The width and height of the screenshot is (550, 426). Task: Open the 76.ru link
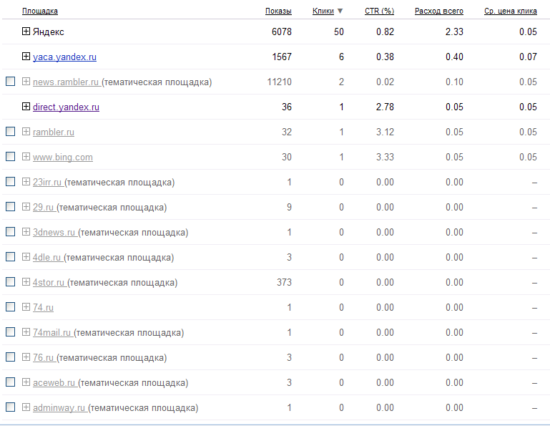tap(43, 357)
